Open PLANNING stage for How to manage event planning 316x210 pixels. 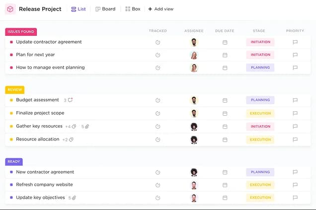tap(260, 68)
